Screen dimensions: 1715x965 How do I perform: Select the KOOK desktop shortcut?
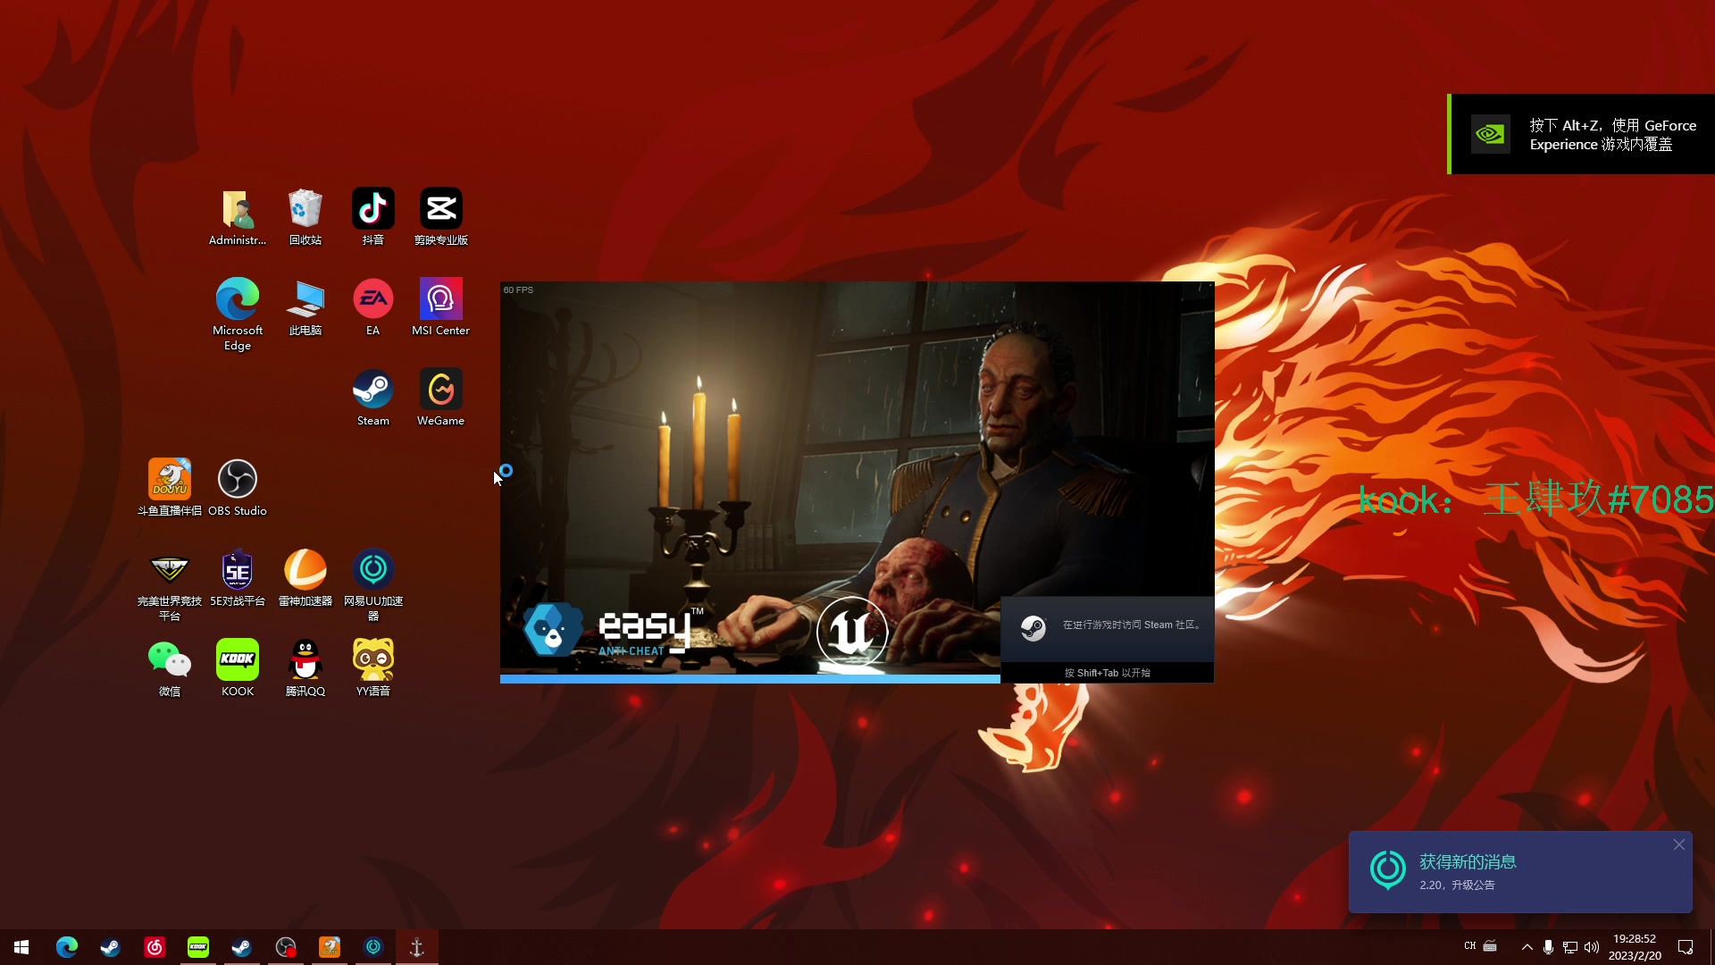238,668
